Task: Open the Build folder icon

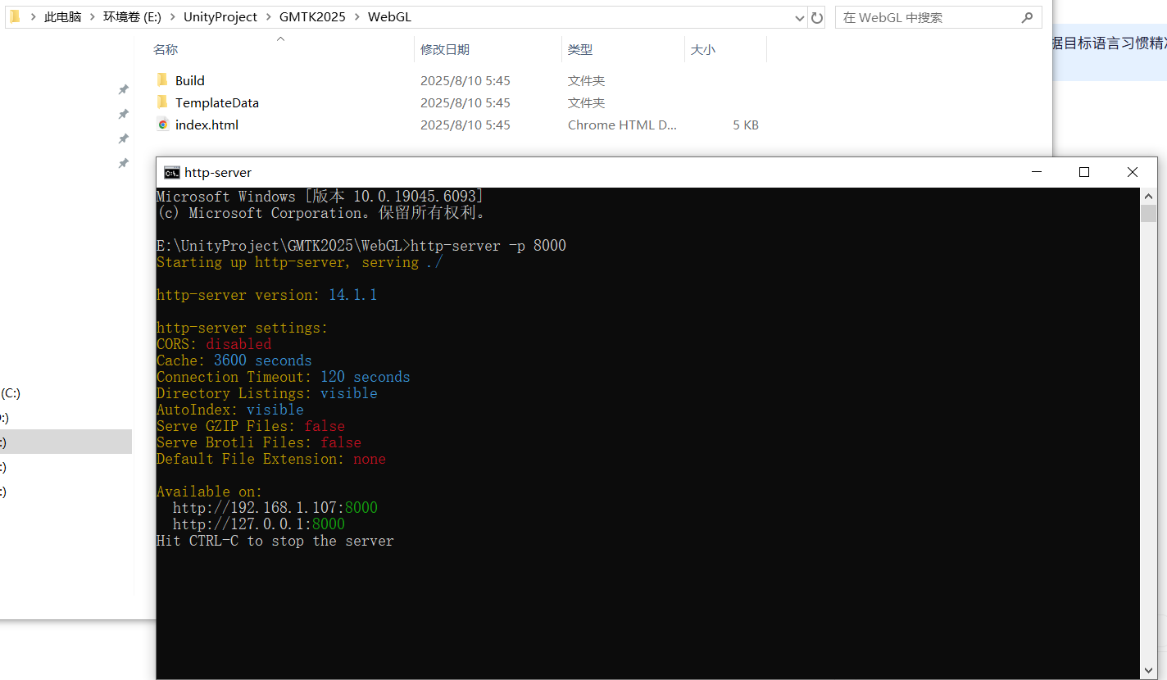Action: (162, 80)
